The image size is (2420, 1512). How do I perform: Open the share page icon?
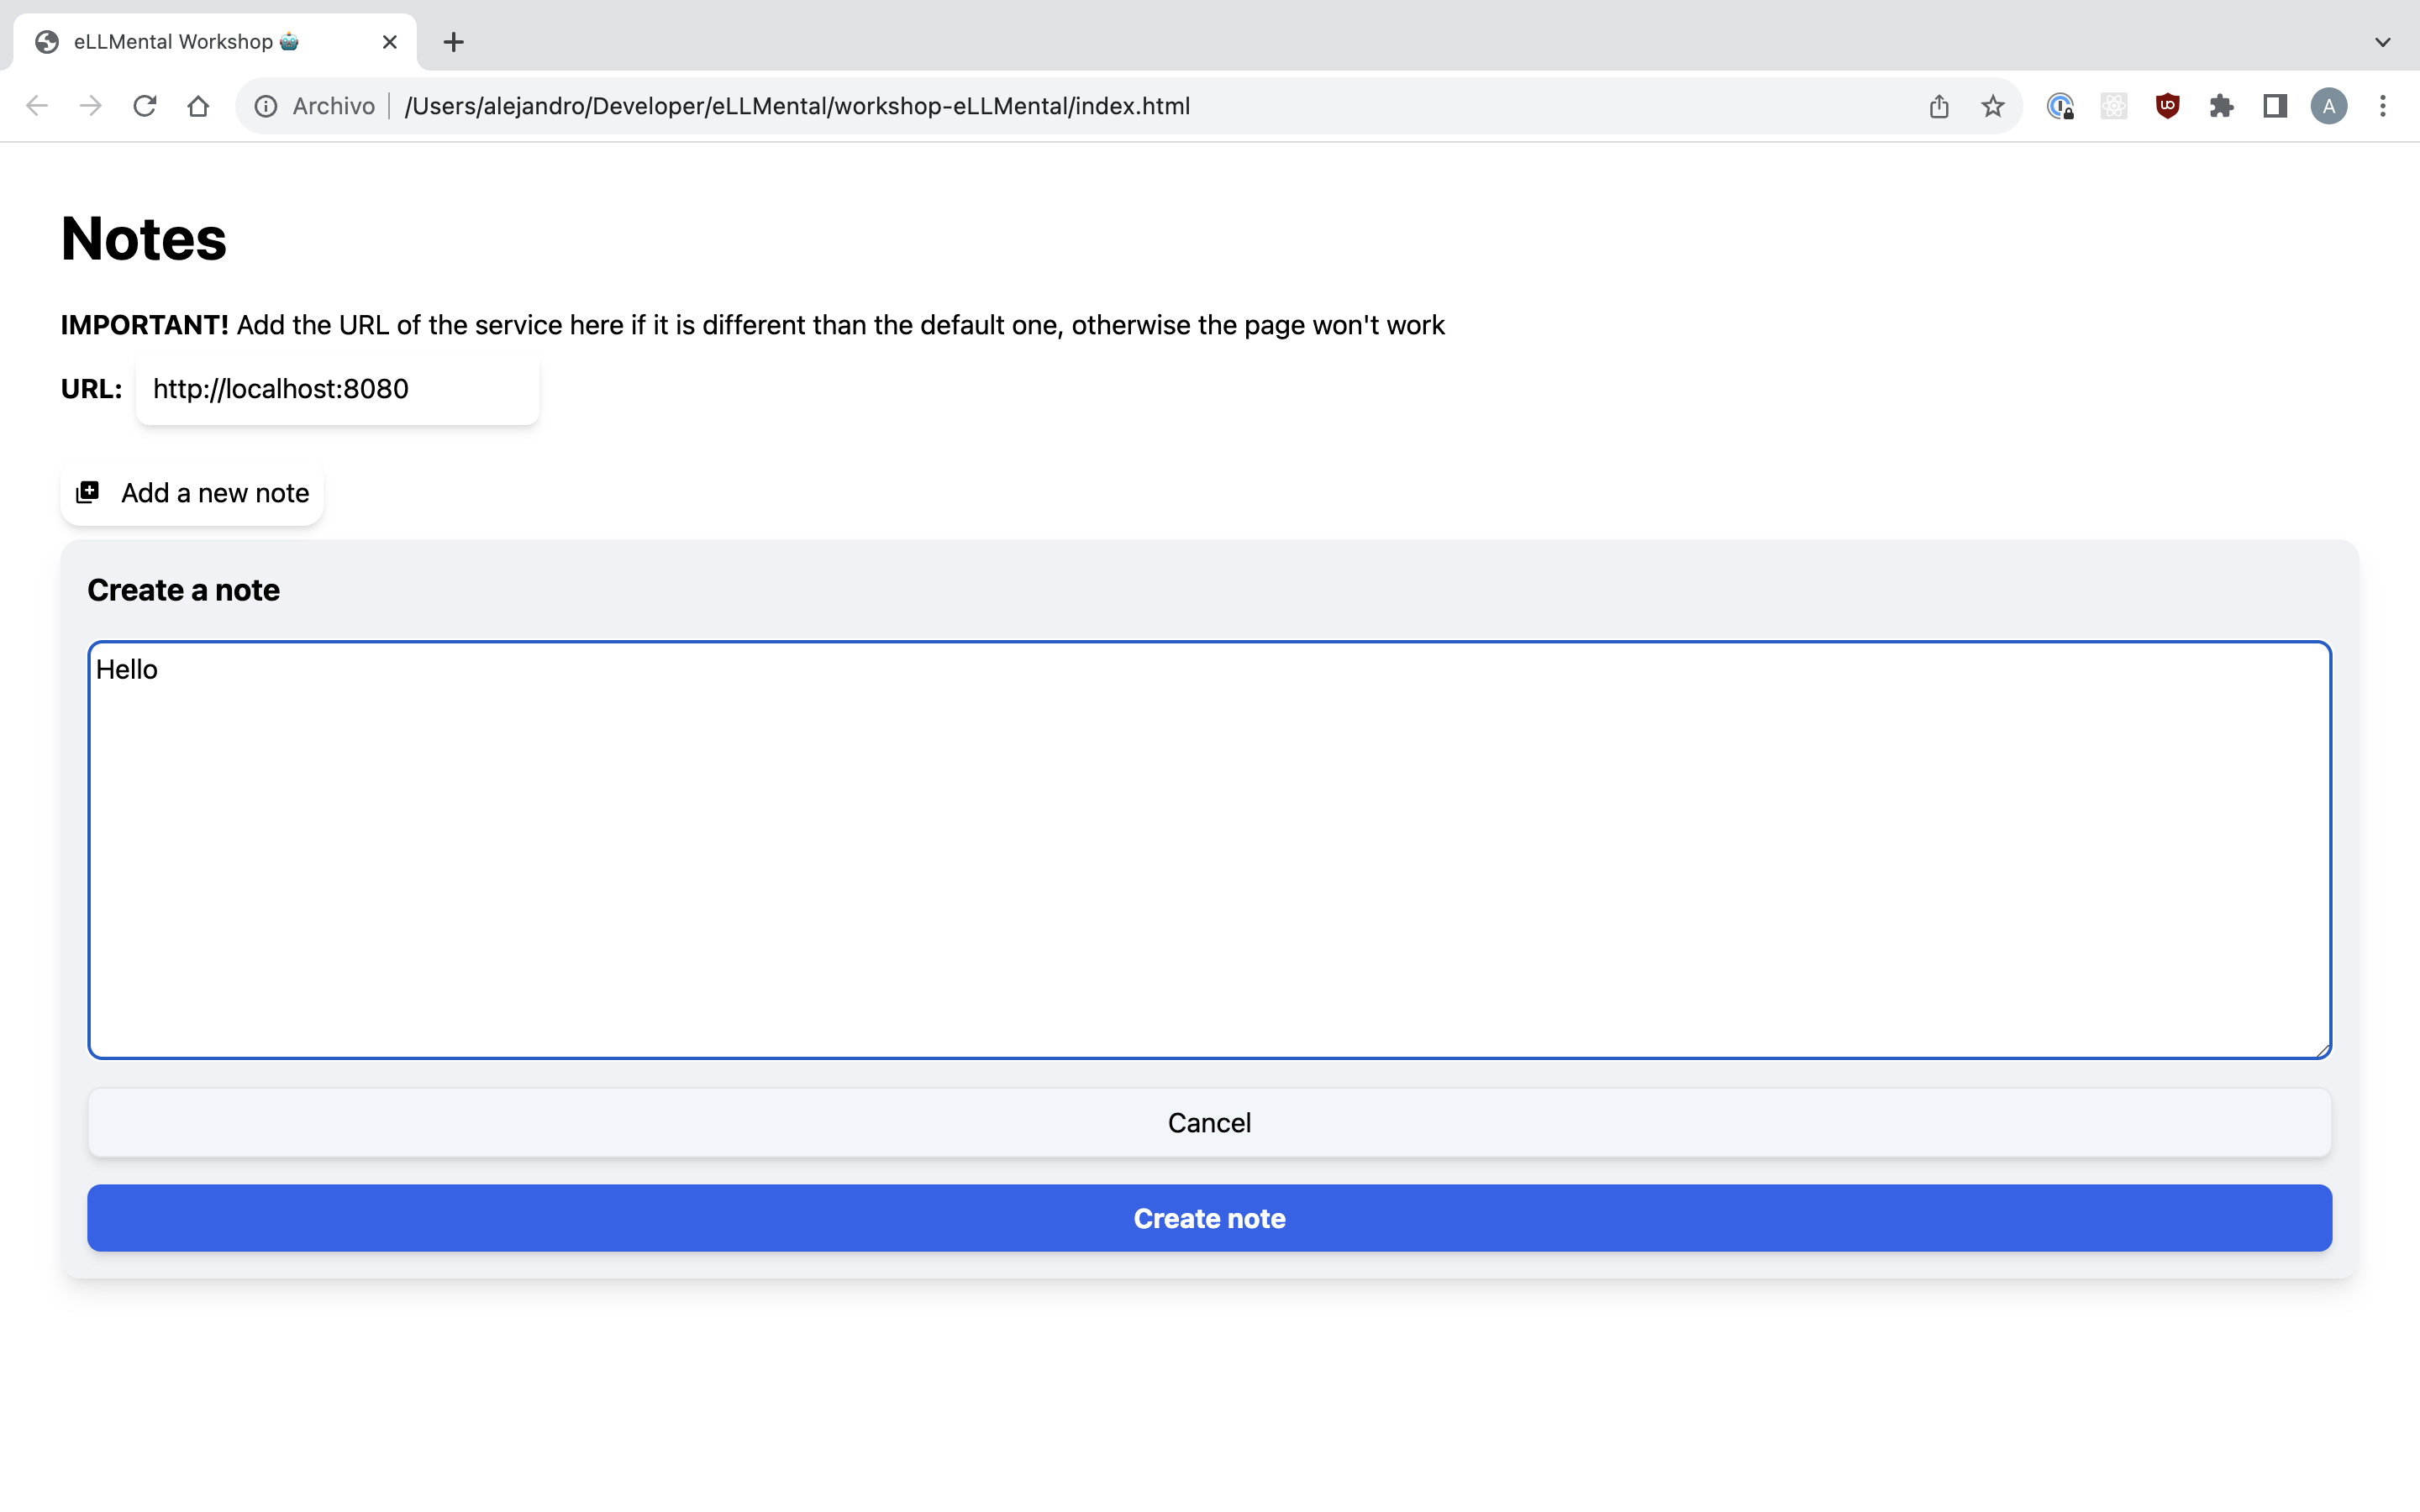pyautogui.click(x=1938, y=106)
